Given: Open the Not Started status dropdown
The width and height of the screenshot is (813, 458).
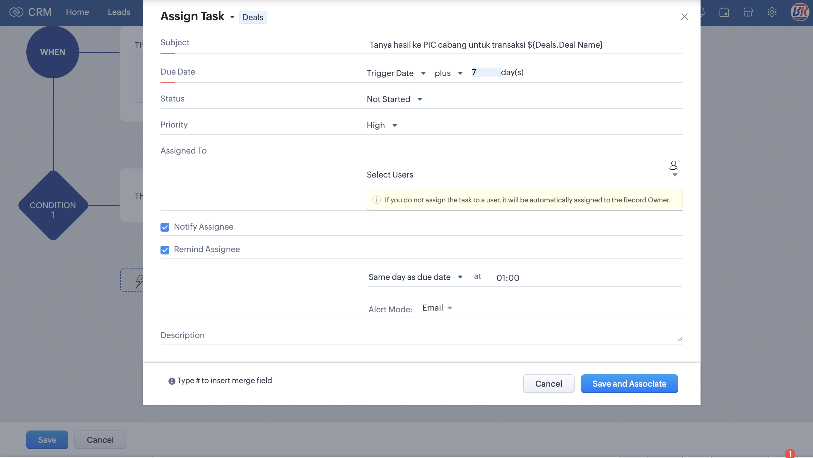Looking at the screenshot, I should (x=394, y=99).
